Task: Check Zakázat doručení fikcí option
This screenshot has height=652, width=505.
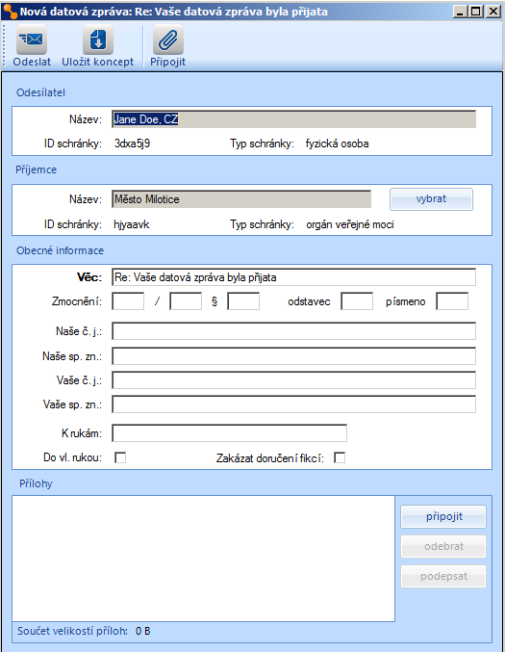Action: tap(340, 457)
